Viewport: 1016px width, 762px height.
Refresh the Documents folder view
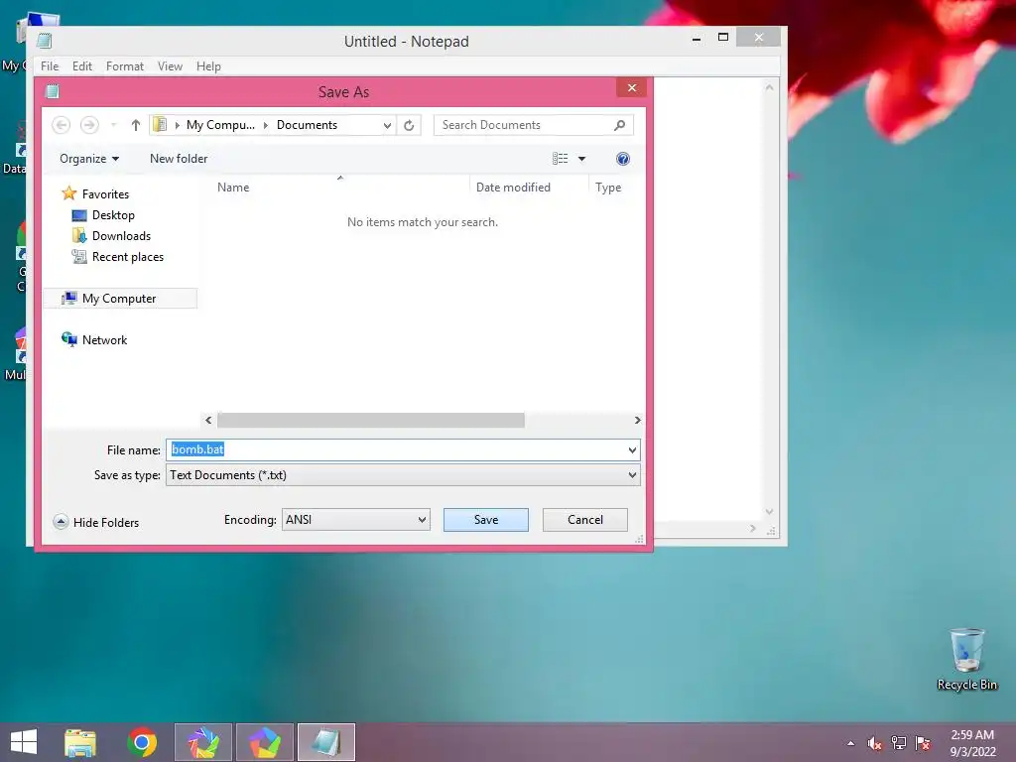[409, 125]
